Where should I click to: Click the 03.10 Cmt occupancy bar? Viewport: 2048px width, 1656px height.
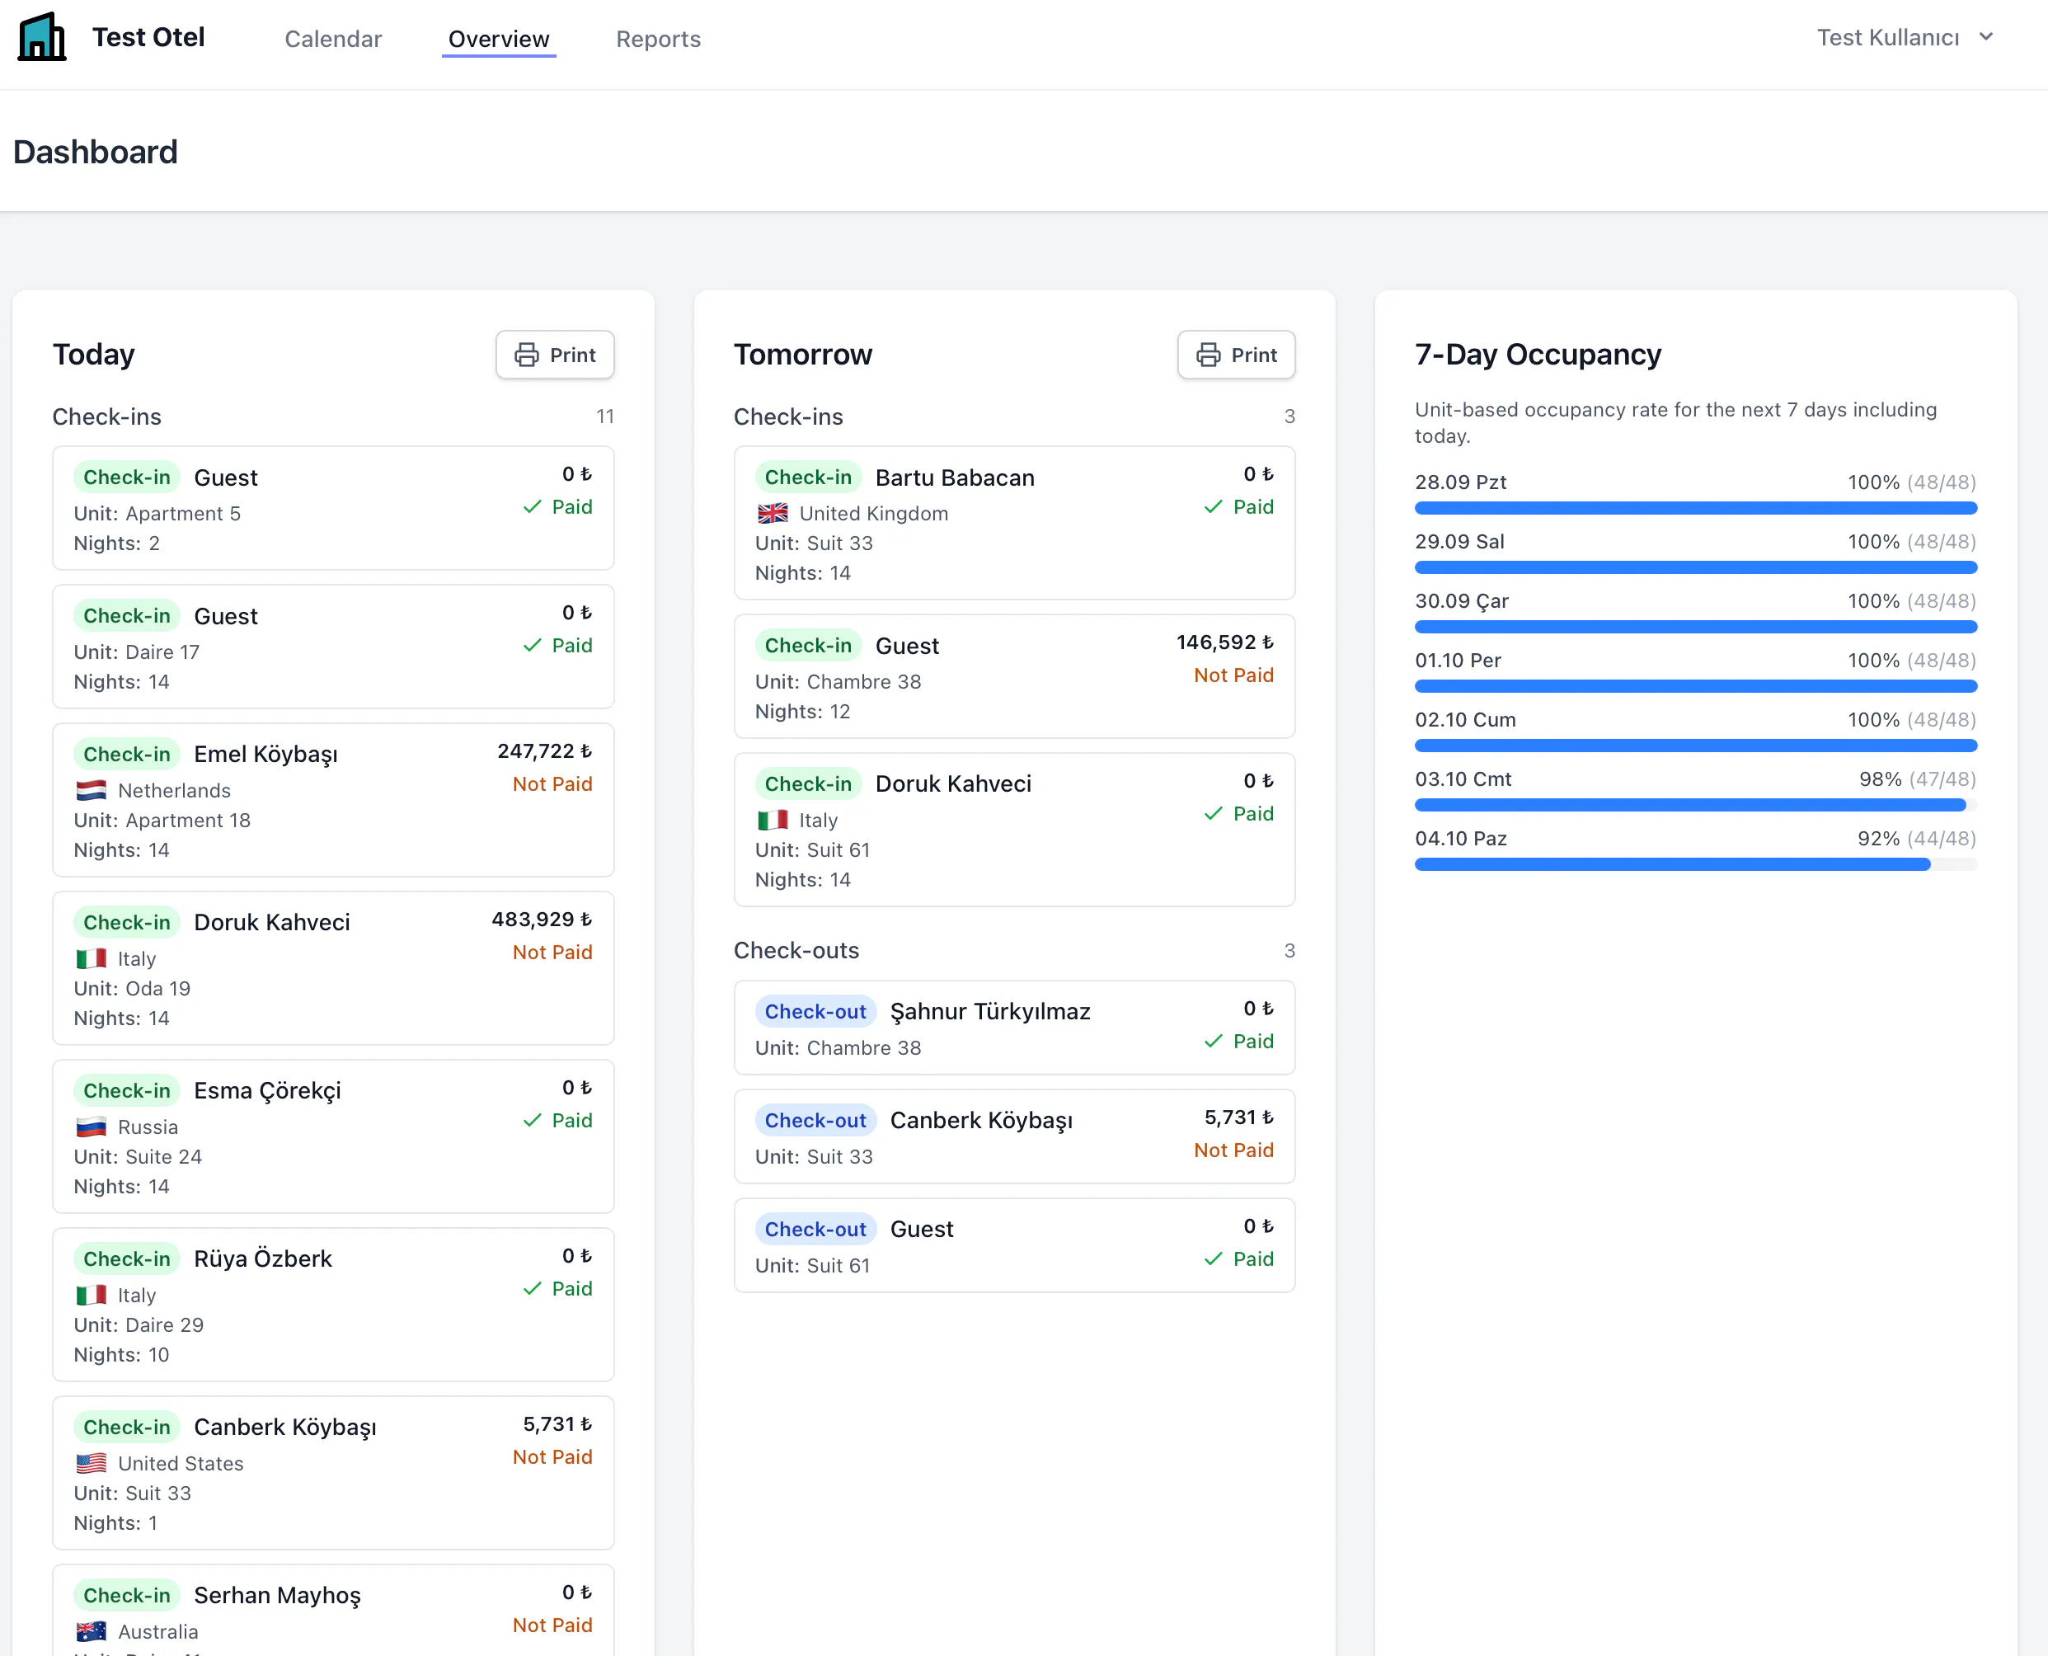(1695, 806)
